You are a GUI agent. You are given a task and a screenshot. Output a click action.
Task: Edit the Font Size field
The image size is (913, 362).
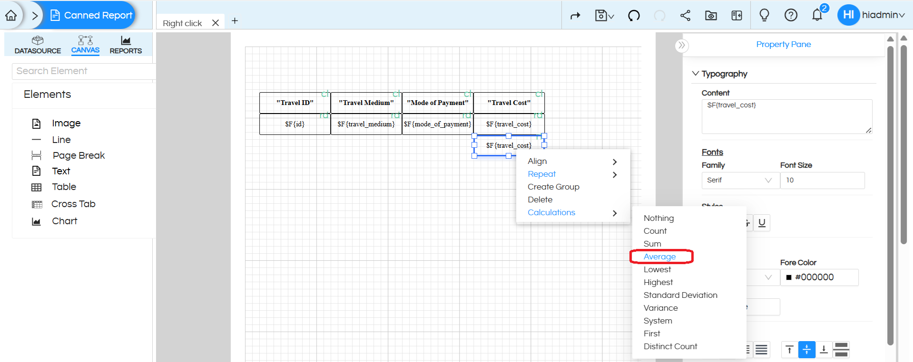pos(822,181)
